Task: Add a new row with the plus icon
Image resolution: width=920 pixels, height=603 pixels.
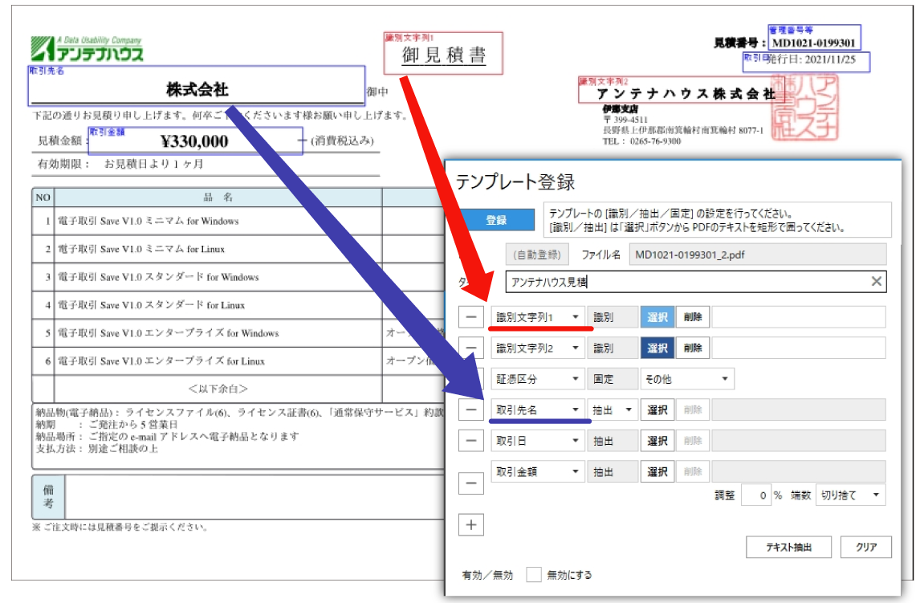Action: 471,525
